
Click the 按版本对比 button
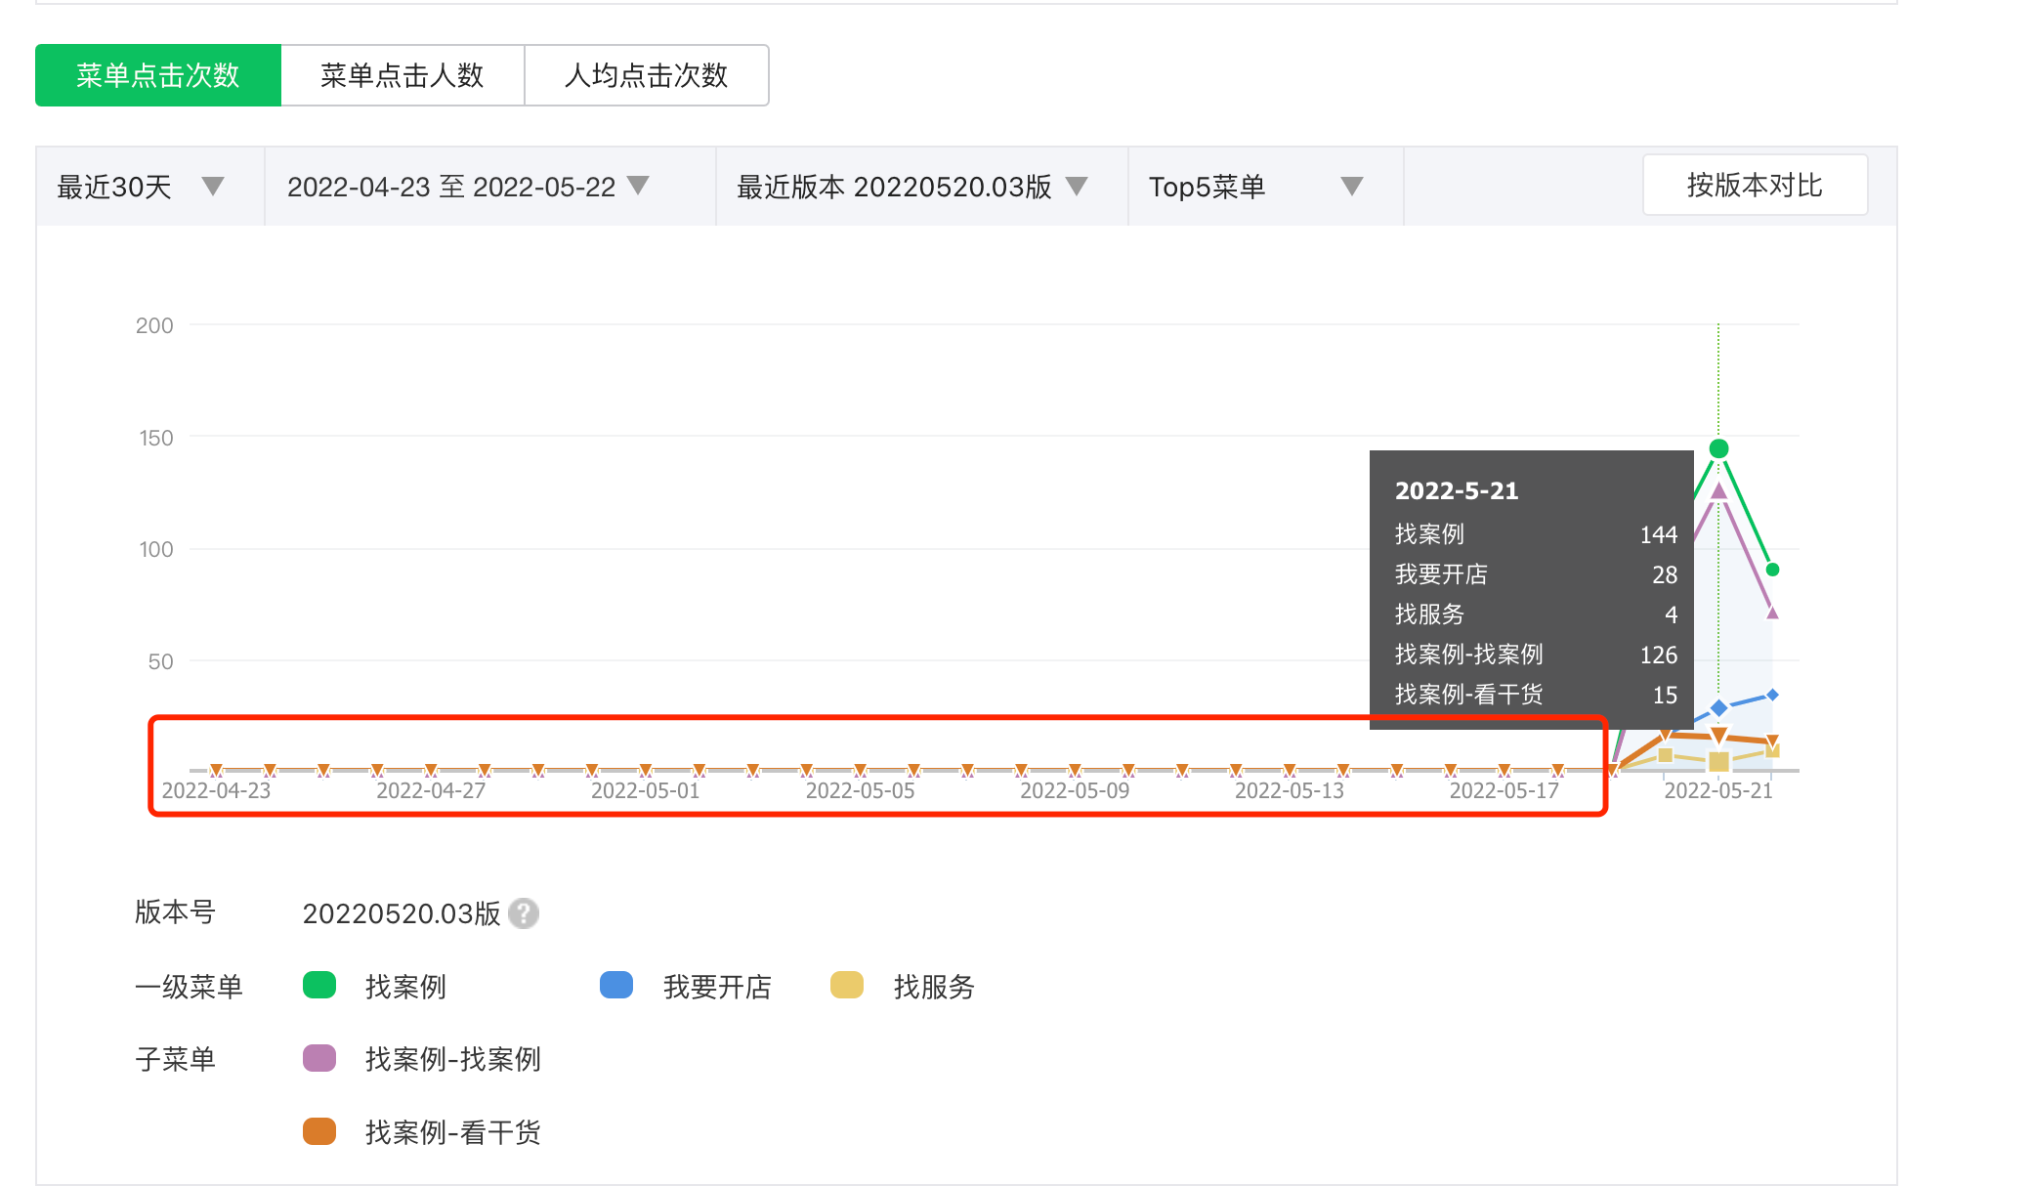(1755, 185)
